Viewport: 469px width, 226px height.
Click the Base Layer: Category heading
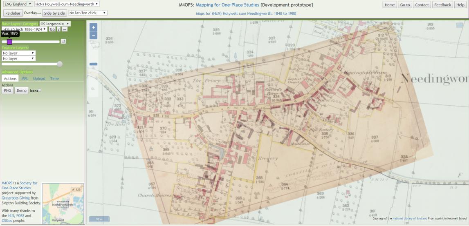(20, 24)
